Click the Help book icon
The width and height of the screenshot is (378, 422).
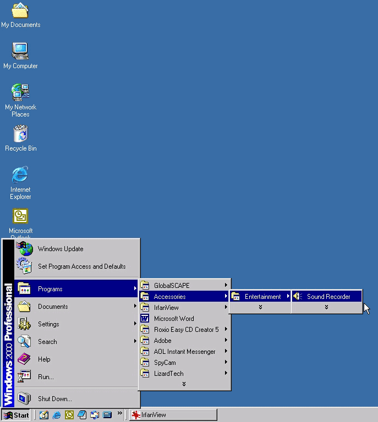pos(24,359)
